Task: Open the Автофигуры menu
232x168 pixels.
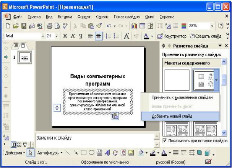Action: pos(50,153)
